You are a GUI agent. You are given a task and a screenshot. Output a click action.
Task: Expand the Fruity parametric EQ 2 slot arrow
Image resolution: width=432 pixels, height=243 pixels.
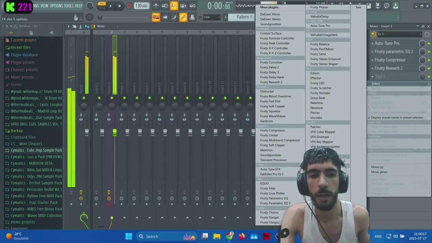point(372,52)
